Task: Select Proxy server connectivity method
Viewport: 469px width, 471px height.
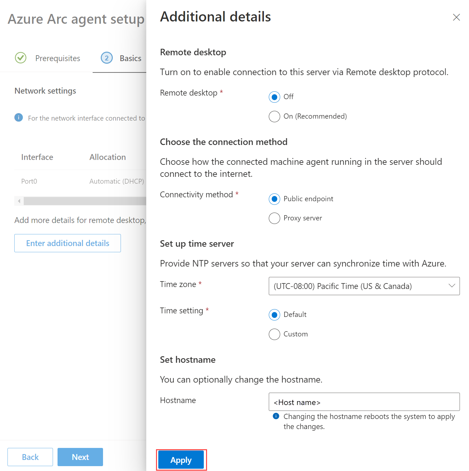Action: (x=274, y=218)
